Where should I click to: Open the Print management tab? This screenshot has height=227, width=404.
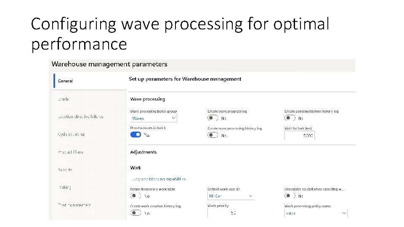pos(74,205)
